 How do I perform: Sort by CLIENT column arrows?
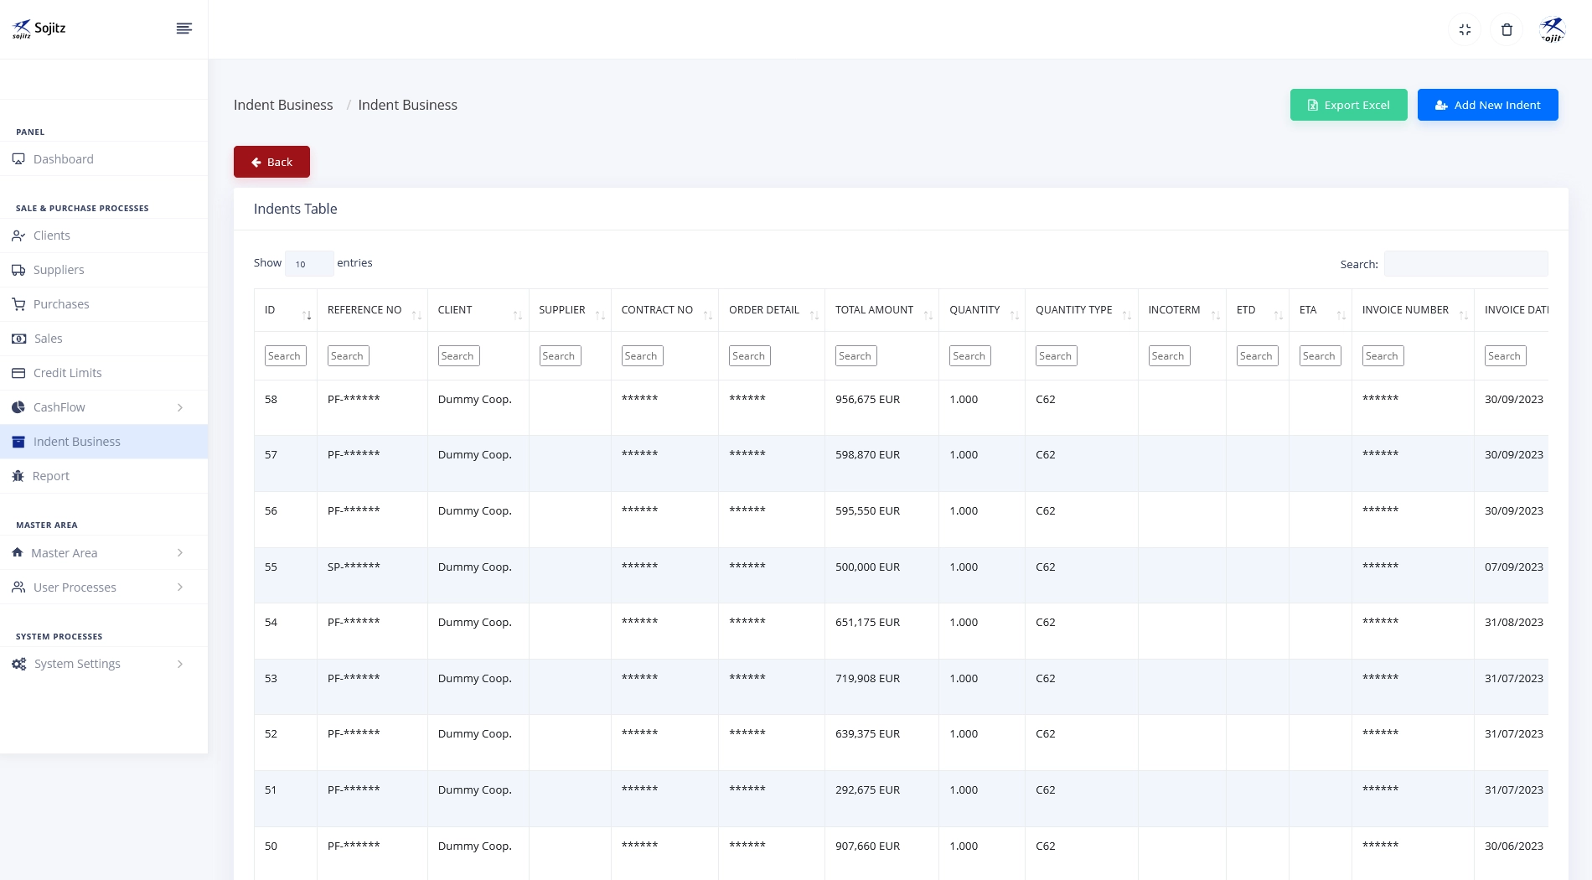coord(518,315)
